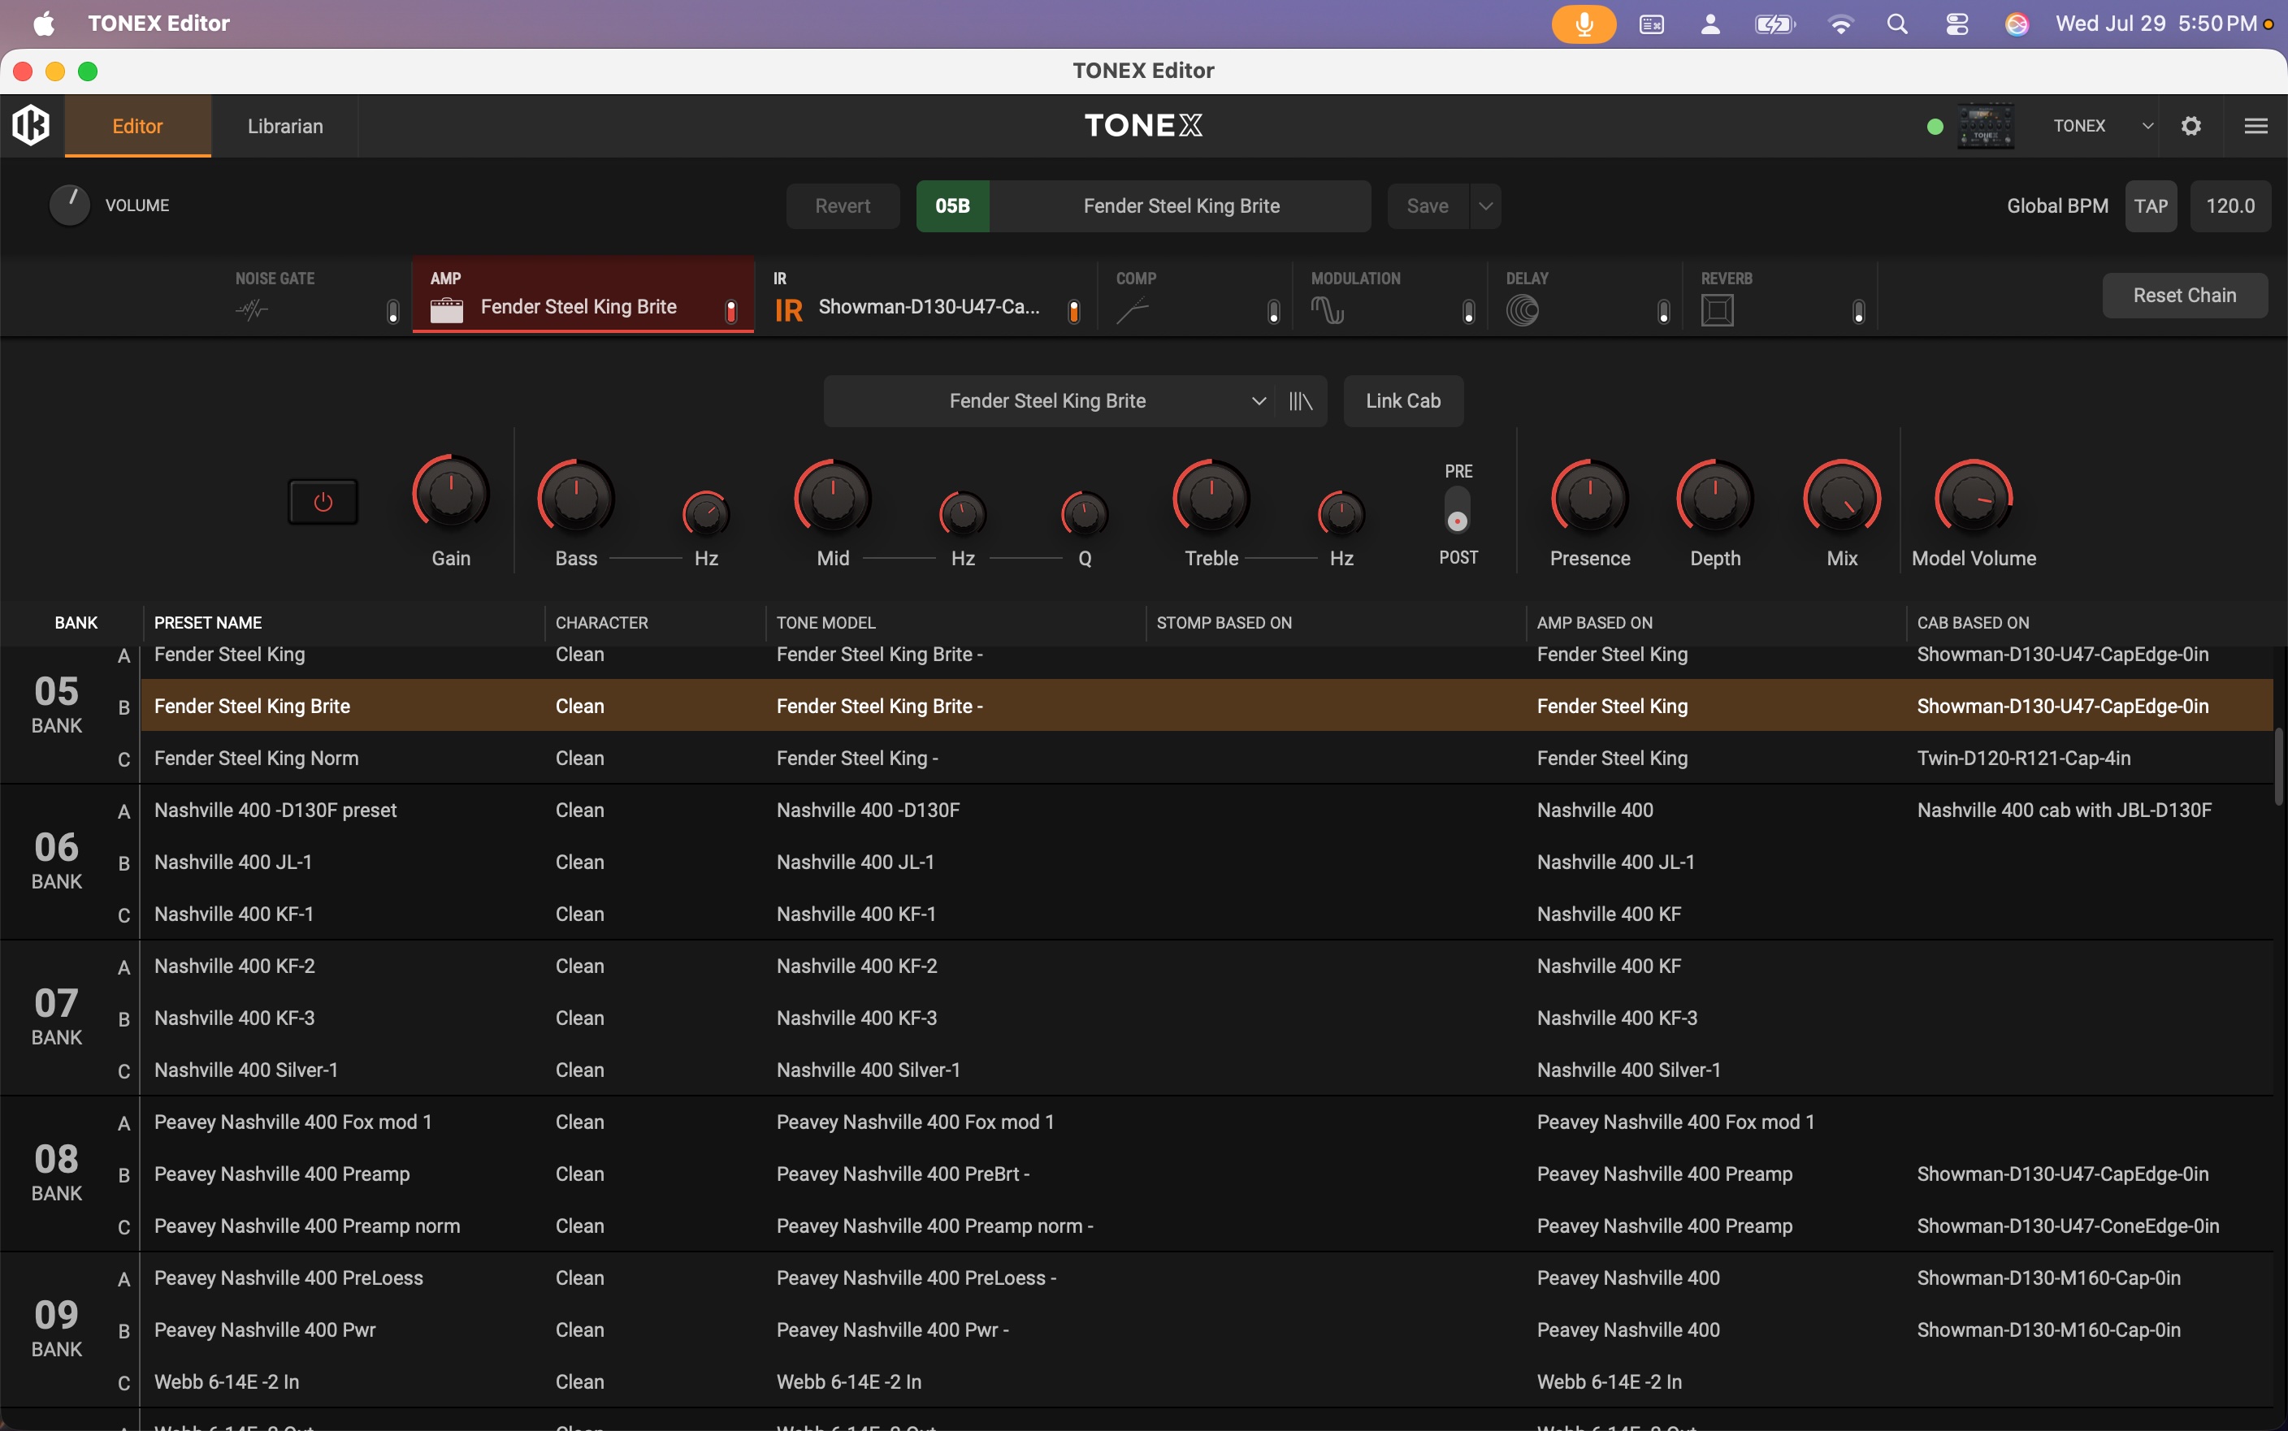
Task: Click the Bass knob
Action: click(575, 498)
